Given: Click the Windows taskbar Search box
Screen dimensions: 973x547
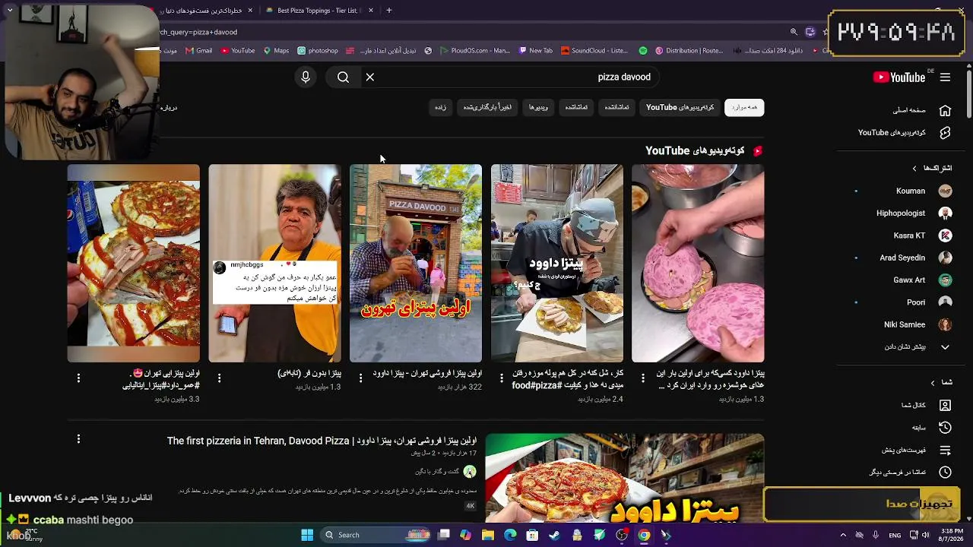Looking at the screenshot, I should tap(376, 535).
